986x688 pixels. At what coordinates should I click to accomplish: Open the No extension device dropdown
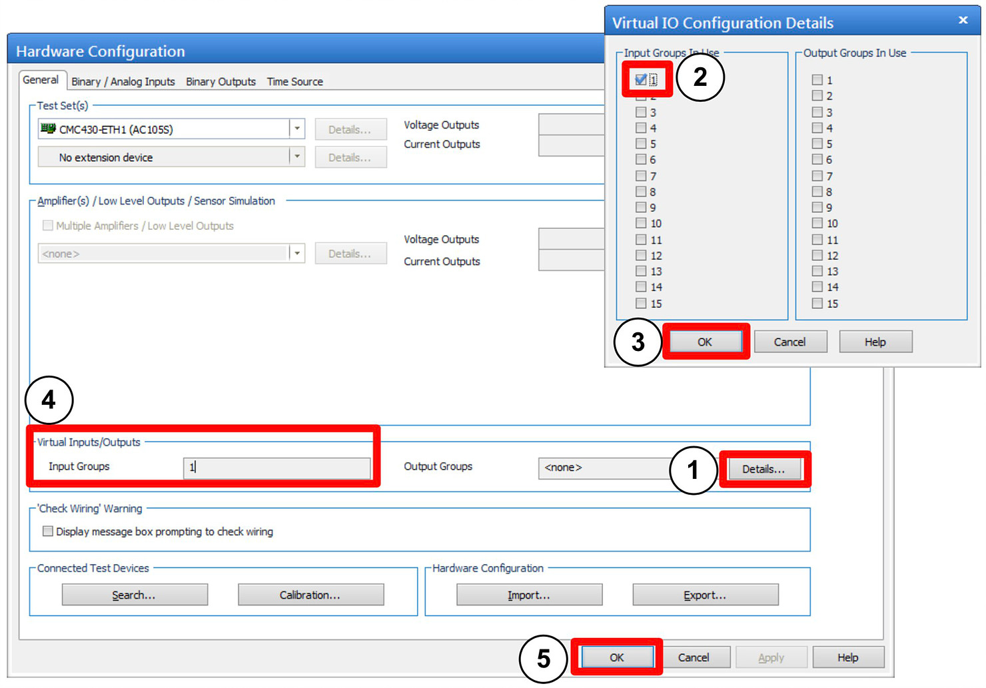coord(297,157)
